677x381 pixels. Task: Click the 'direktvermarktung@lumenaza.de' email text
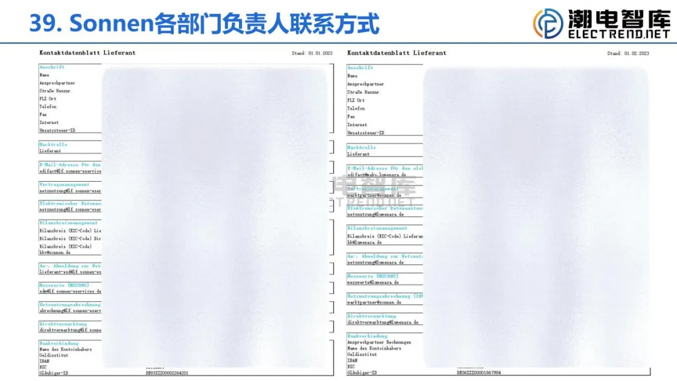382,322
